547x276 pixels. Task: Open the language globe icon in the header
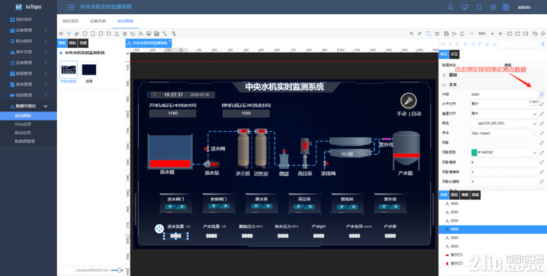point(506,7)
